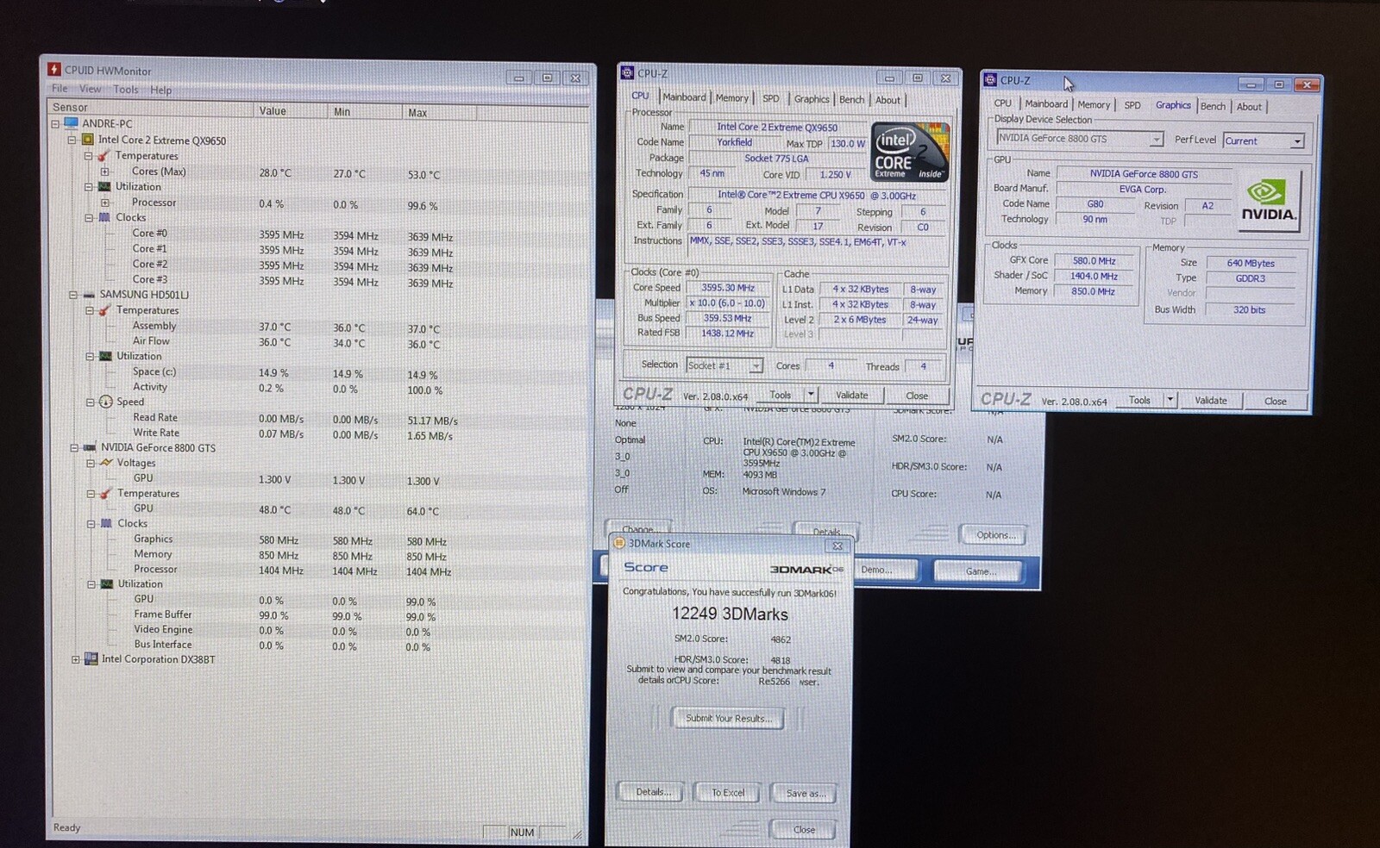Image resolution: width=1380 pixels, height=848 pixels.
Task: Click the 3DMark Score window title icon
Action: point(618,544)
